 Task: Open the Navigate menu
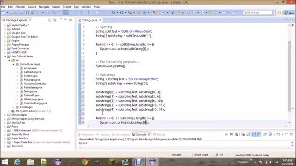[x=44, y=7]
